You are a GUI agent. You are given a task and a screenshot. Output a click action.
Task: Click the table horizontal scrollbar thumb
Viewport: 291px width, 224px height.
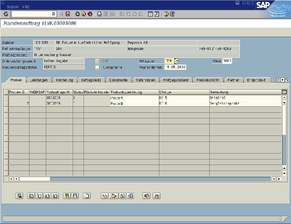35,179
